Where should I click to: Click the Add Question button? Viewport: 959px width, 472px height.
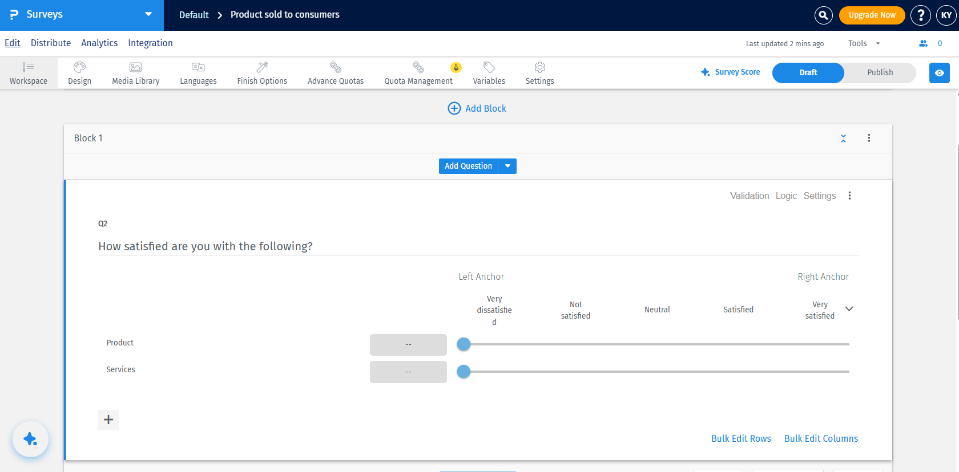click(x=468, y=166)
